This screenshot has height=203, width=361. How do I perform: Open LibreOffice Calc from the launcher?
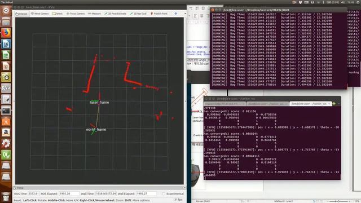pos(6,55)
